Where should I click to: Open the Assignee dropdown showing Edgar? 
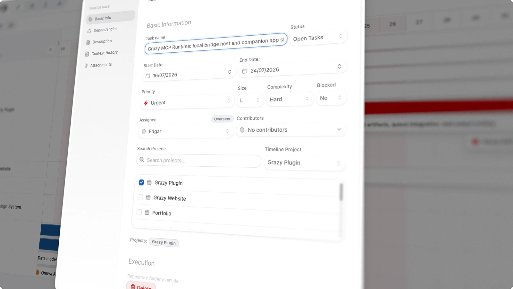186,131
